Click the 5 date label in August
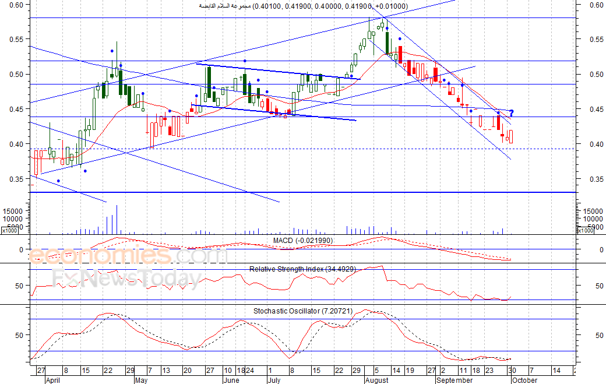The image size is (606, 384). pos(376,371)
